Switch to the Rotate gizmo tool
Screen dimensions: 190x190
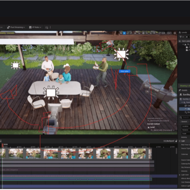coord(128,33)
